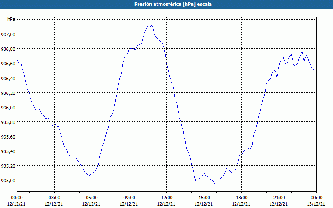Click the 936,40 axis tick label
This screenshot has height=208, width=333.
click(8, 78)
